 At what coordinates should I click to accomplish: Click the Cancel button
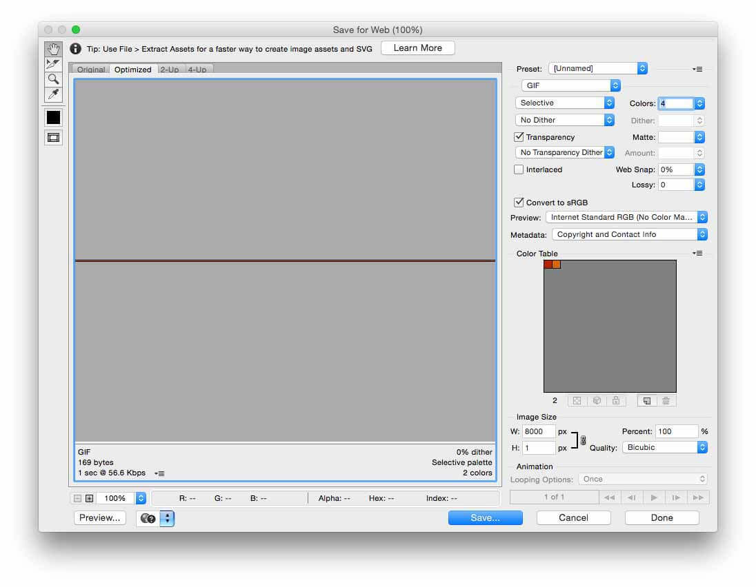[573, 518]
